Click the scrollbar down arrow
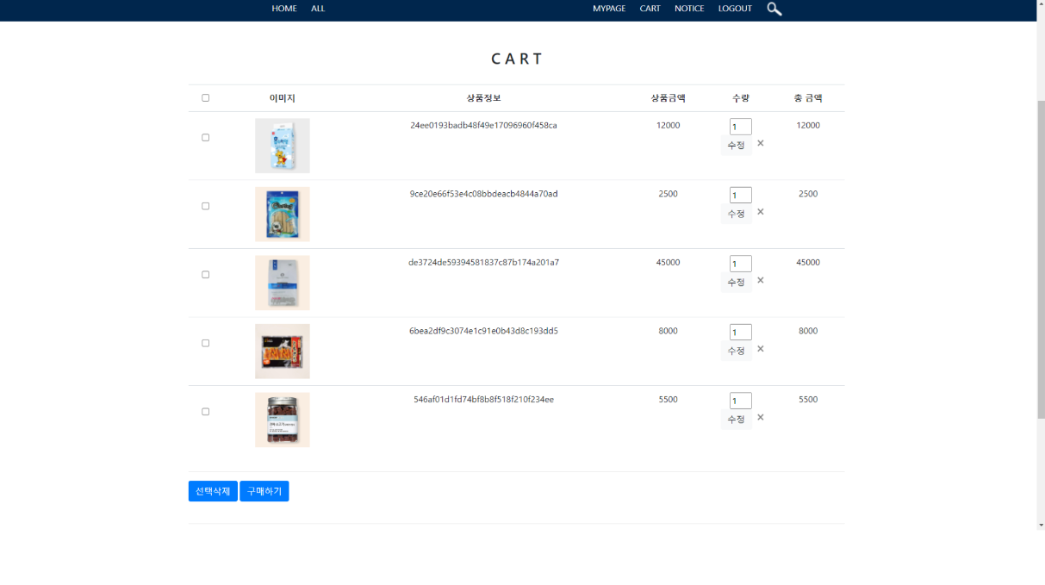The height and width of the screenshot is (585, 1045). (x=1041, y=524)
